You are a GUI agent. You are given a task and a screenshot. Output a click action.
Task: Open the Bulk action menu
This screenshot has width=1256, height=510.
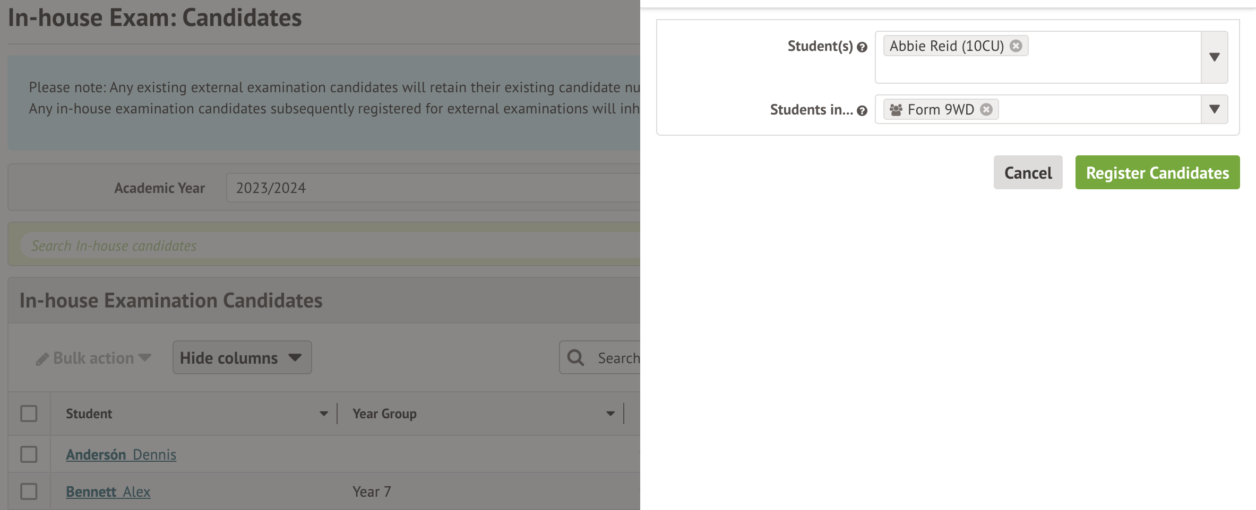coord(94,358)
